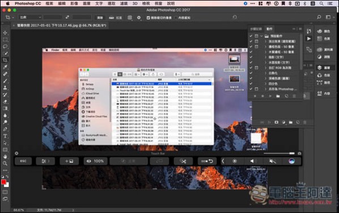Expand the 另存為 Photoshop action

266,89
